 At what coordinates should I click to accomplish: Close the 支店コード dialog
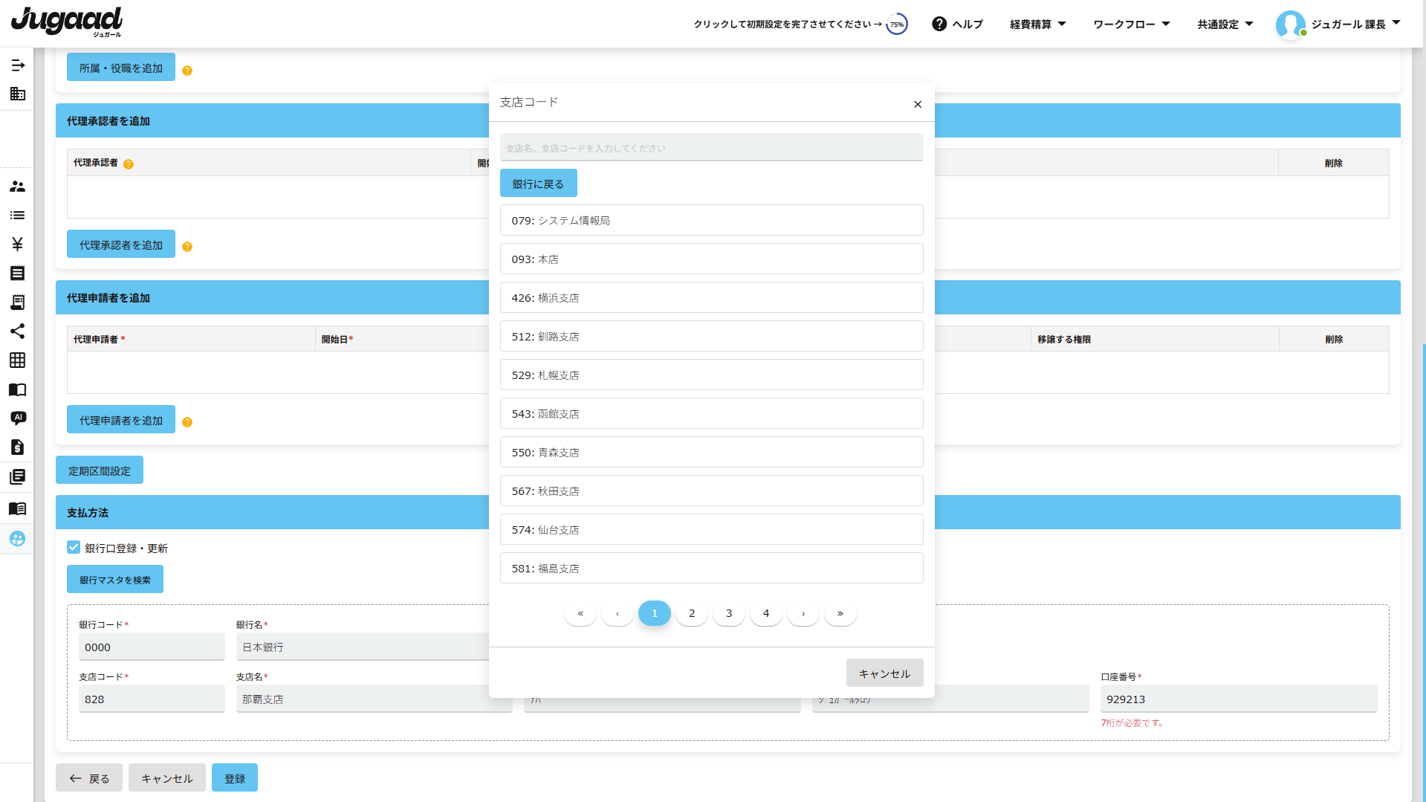pyautogui.click(x=918, y=104)
